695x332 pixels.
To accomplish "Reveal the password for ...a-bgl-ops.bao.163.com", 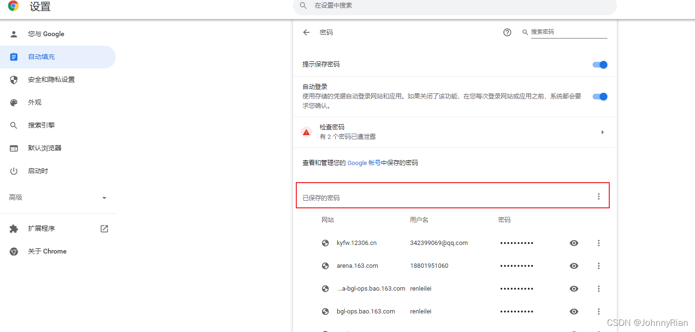I will point(574,289).
